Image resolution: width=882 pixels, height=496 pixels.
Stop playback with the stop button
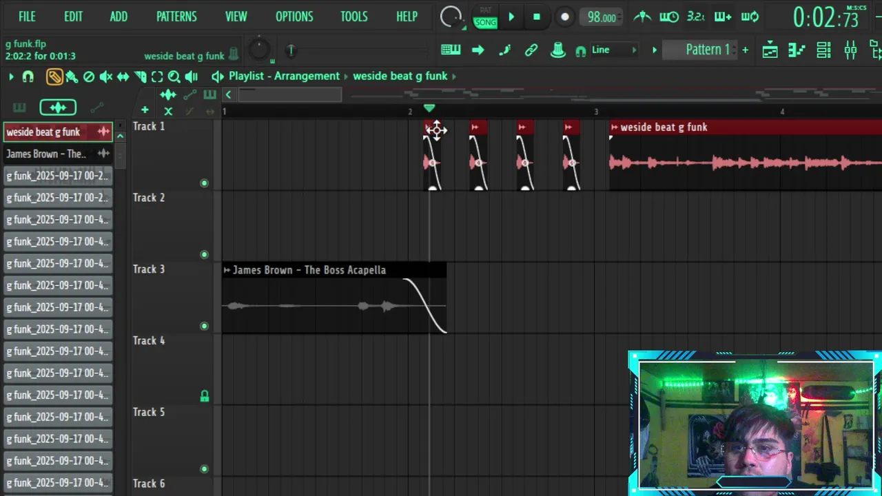[x=537, y=17]
